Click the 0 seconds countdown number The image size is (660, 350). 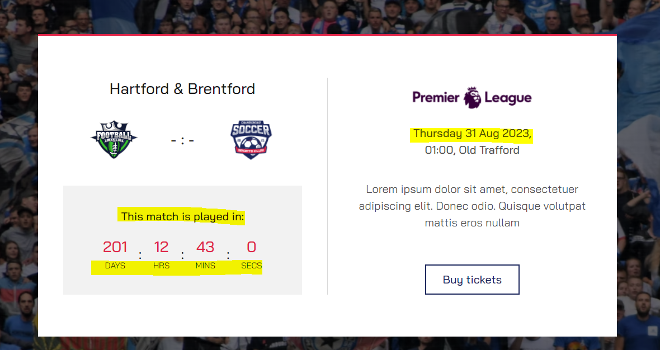(251, 247)
